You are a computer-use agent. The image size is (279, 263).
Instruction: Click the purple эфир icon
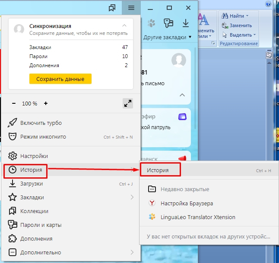pyautogui.click(x=182, y=117)
